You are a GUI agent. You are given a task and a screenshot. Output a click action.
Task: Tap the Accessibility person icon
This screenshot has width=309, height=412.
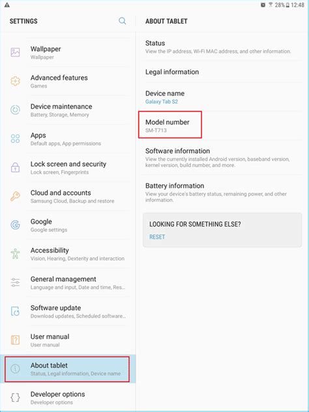[x=15, y=254]
